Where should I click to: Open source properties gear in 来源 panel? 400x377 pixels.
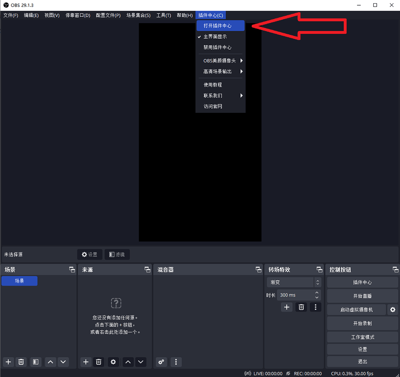click(113, 362)
